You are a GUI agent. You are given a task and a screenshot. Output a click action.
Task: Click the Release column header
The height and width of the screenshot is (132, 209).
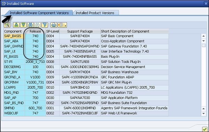[x=35, y=31]
